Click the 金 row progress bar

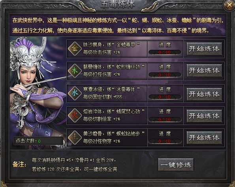click(x=165, y=52)
